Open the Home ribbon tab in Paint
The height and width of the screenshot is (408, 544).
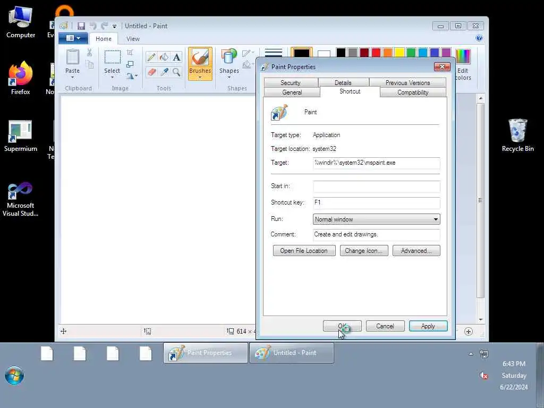104,39
